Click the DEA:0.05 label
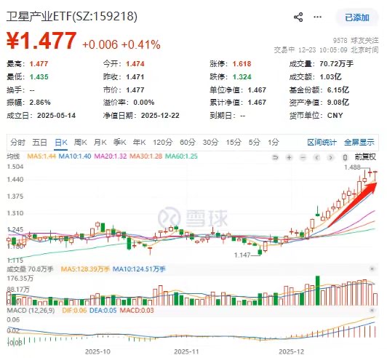The height and width of the screenshot is (358, 387). click(x=103, y=310)
